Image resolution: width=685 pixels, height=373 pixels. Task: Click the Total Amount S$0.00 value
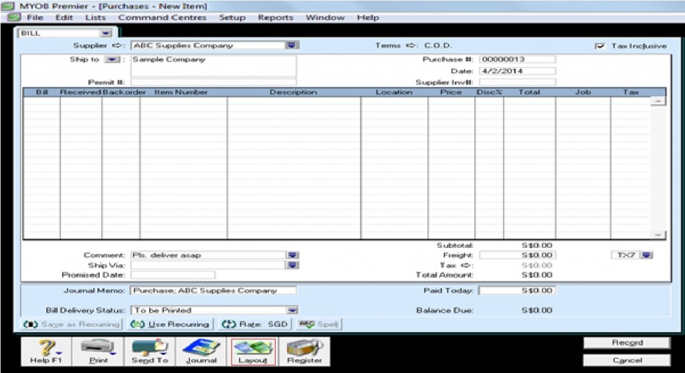click(537, 275)
